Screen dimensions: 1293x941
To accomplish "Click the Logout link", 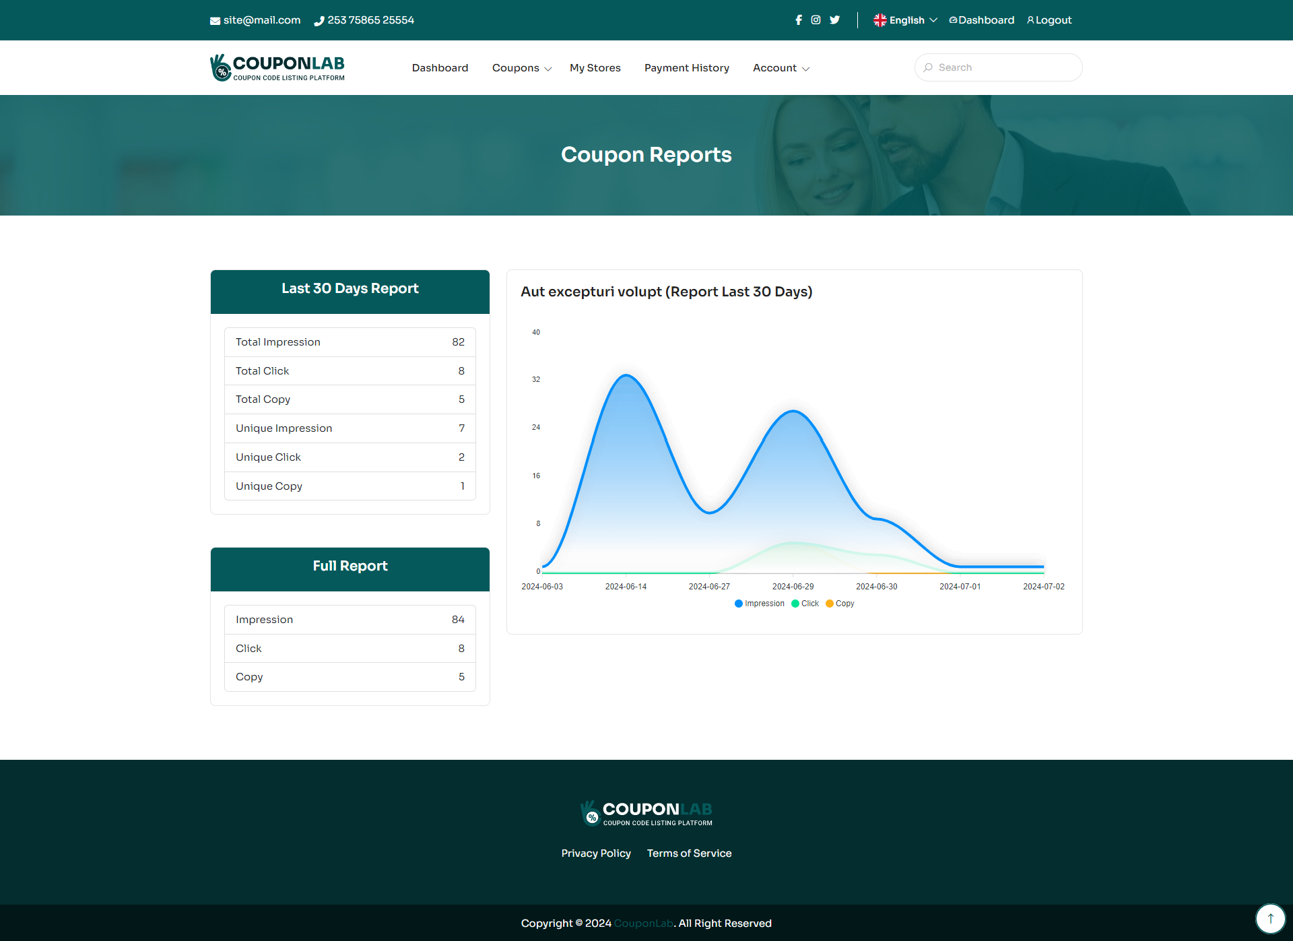I will pyautogui.click(x=1049, y=20).
